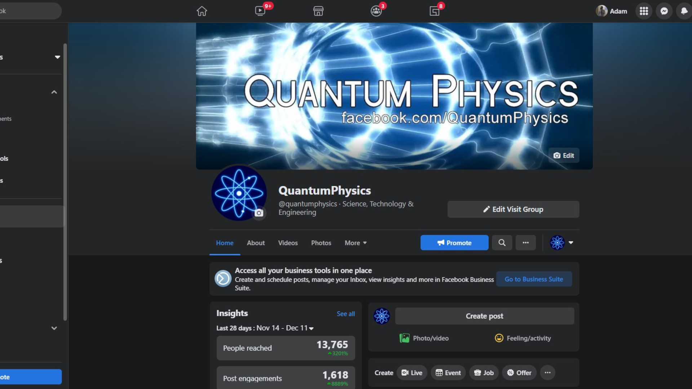Open the People reached stat card
The height and width of the screenshot is (389, 692).
click(x=286, y=348)
